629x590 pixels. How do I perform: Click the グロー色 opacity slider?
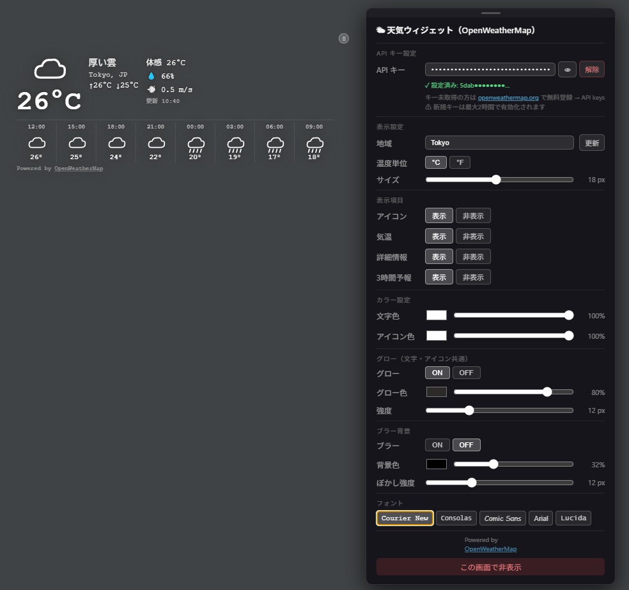pos(513,392)
